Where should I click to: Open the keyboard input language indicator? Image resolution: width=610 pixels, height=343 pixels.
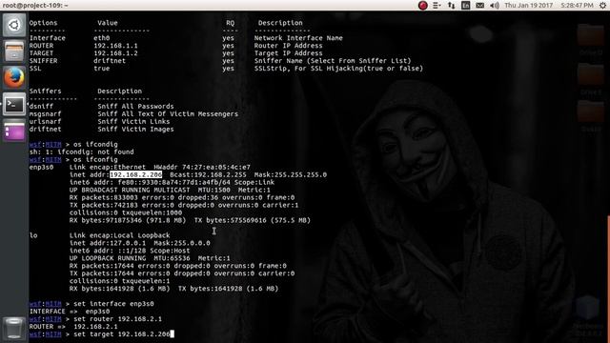[465, 5]
